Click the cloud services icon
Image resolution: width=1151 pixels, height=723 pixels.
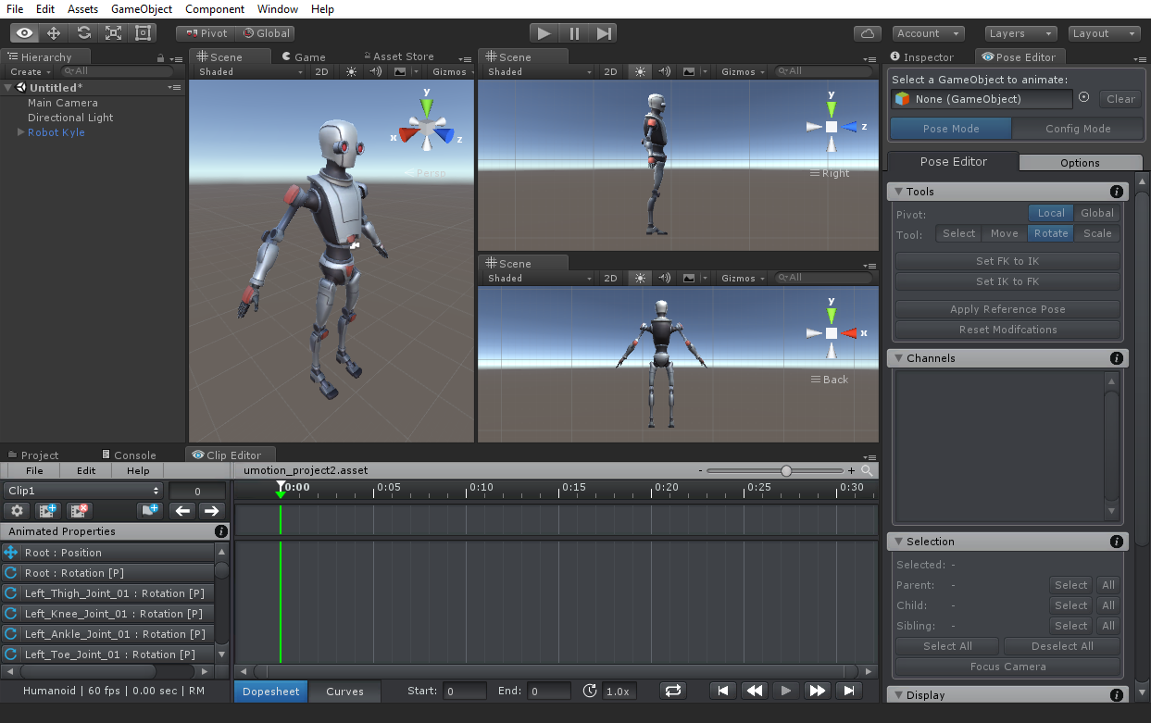point(867,33)
